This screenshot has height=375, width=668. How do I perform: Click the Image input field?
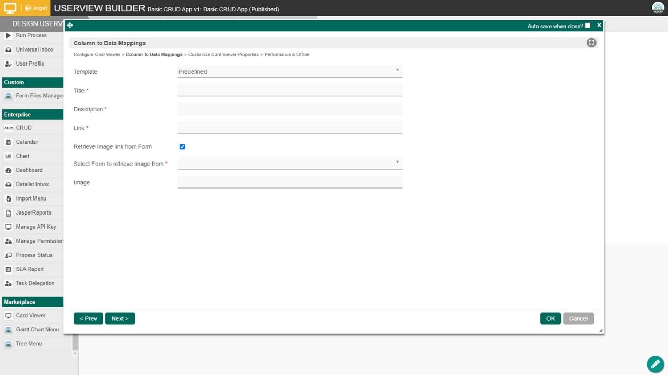coord(290,182)
